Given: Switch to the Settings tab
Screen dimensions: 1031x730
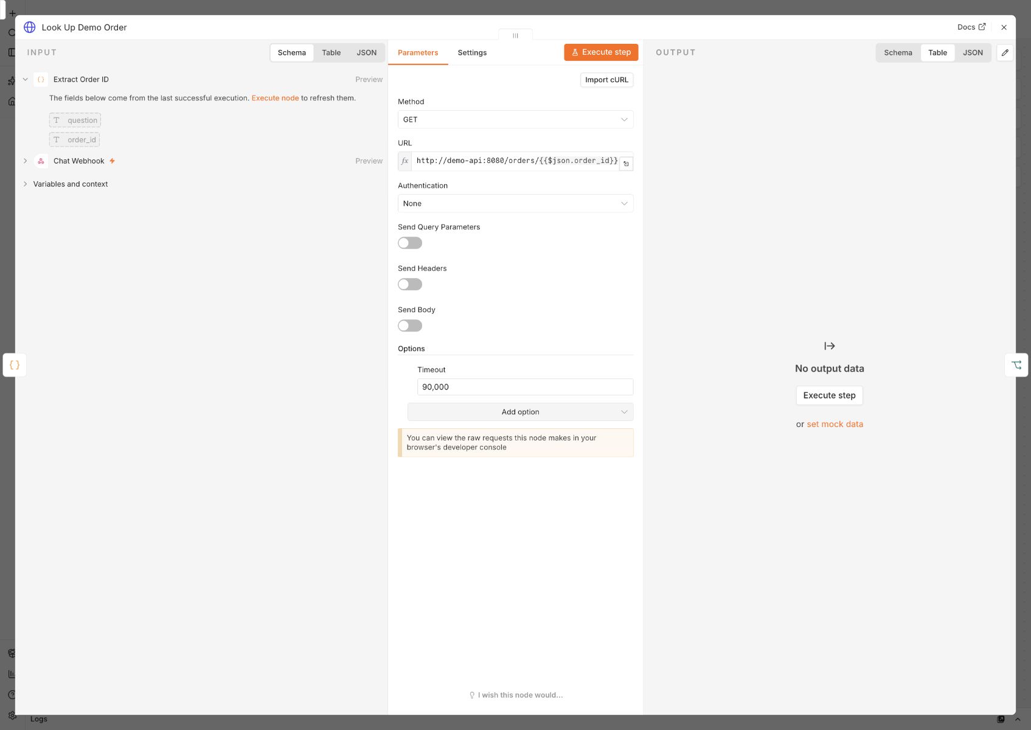Looking at the screenshot, I should pos(472,53).
